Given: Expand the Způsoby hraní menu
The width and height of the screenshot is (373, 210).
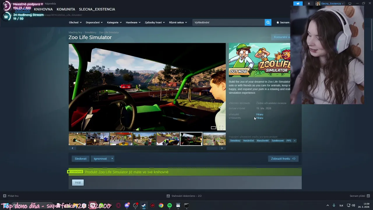Looking at the screenshot, I should 155,22.
